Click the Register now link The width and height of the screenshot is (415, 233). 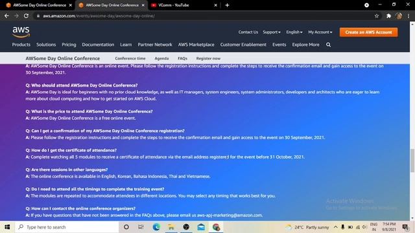click(x=208, y=58)
